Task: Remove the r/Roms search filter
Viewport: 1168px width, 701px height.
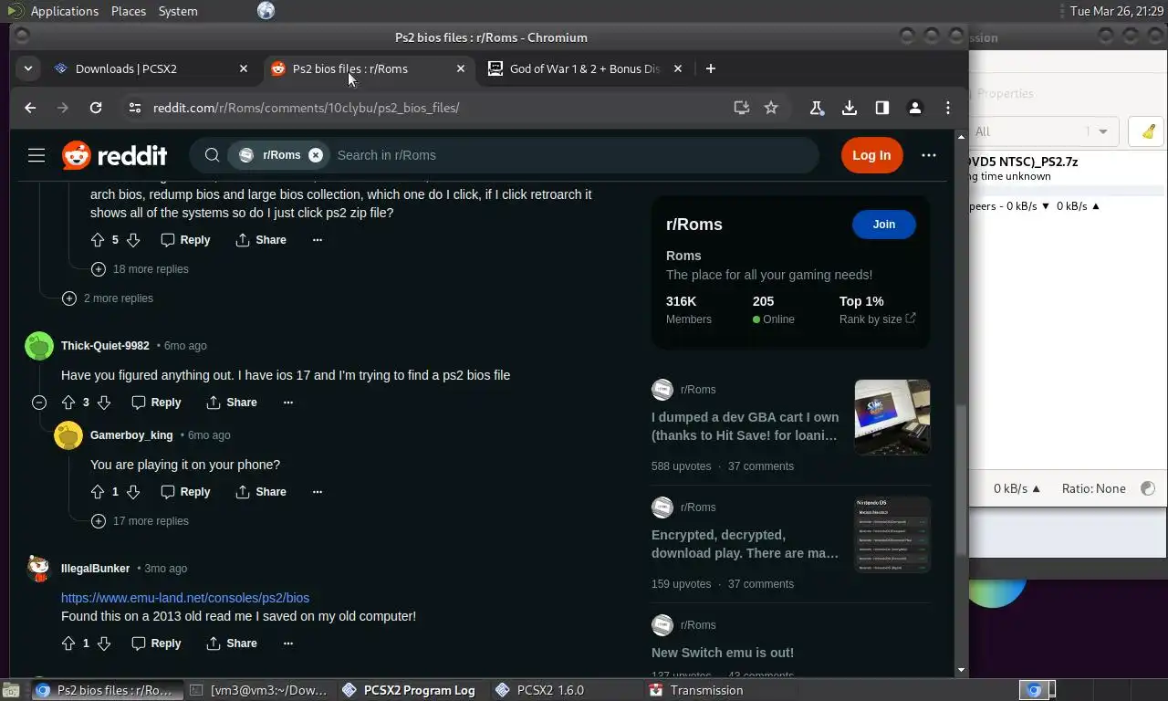Action: coord(316,155)
